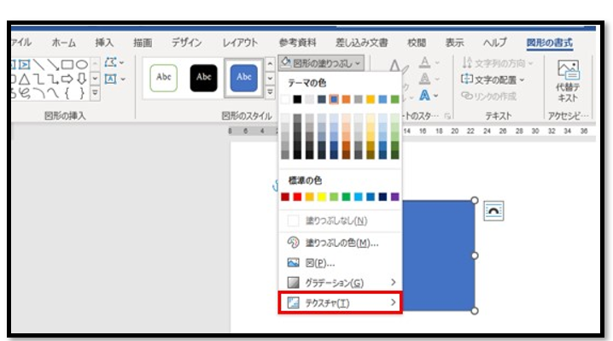
Task: Open the 参考資料 tab
Action: [297, 42]
